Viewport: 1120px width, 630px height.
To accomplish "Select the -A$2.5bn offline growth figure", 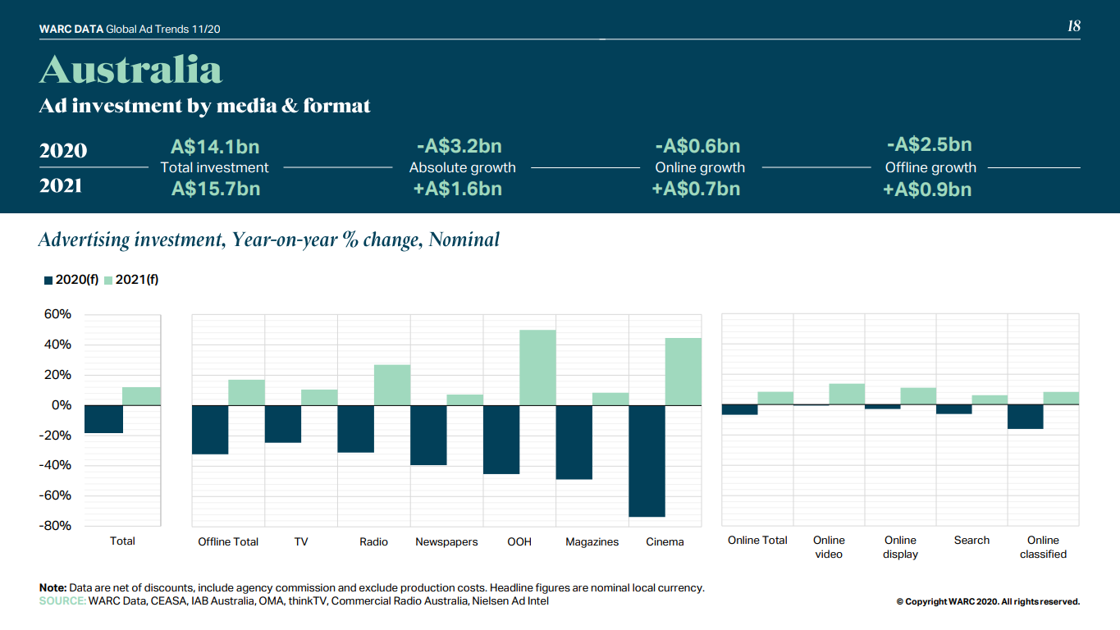I will click(930, 145).
